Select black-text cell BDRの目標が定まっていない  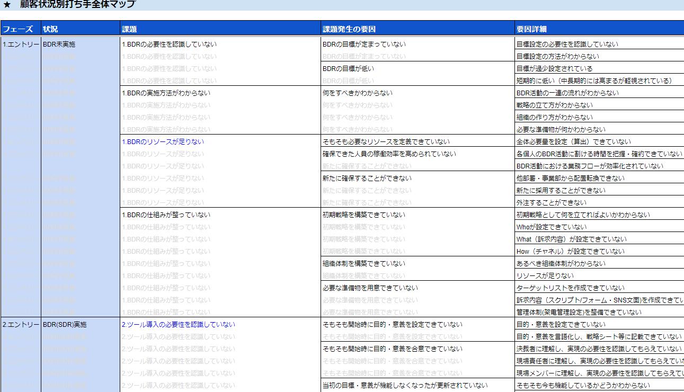point(417,44)
